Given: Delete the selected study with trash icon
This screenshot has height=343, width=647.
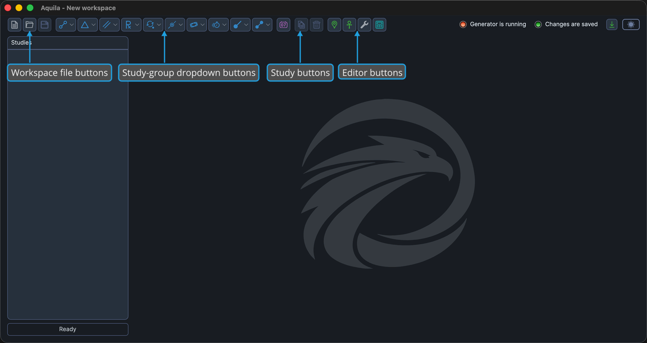Looking at the screenshot, I should click(x=316, y=25).
